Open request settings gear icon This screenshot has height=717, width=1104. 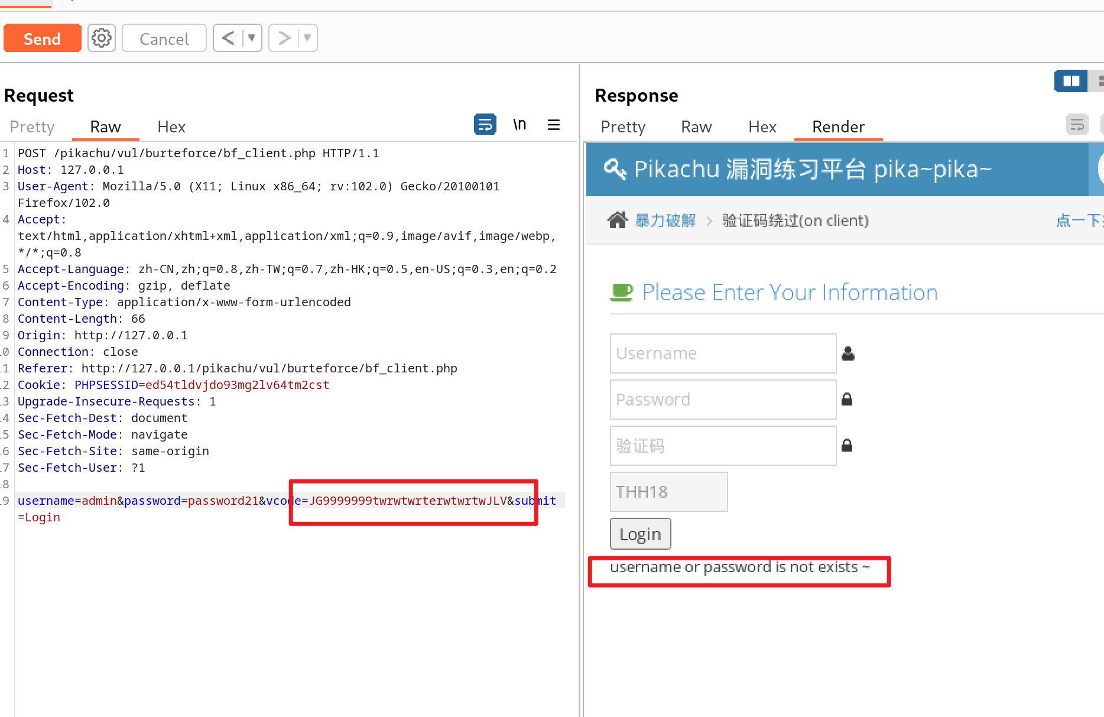[102, 38]
